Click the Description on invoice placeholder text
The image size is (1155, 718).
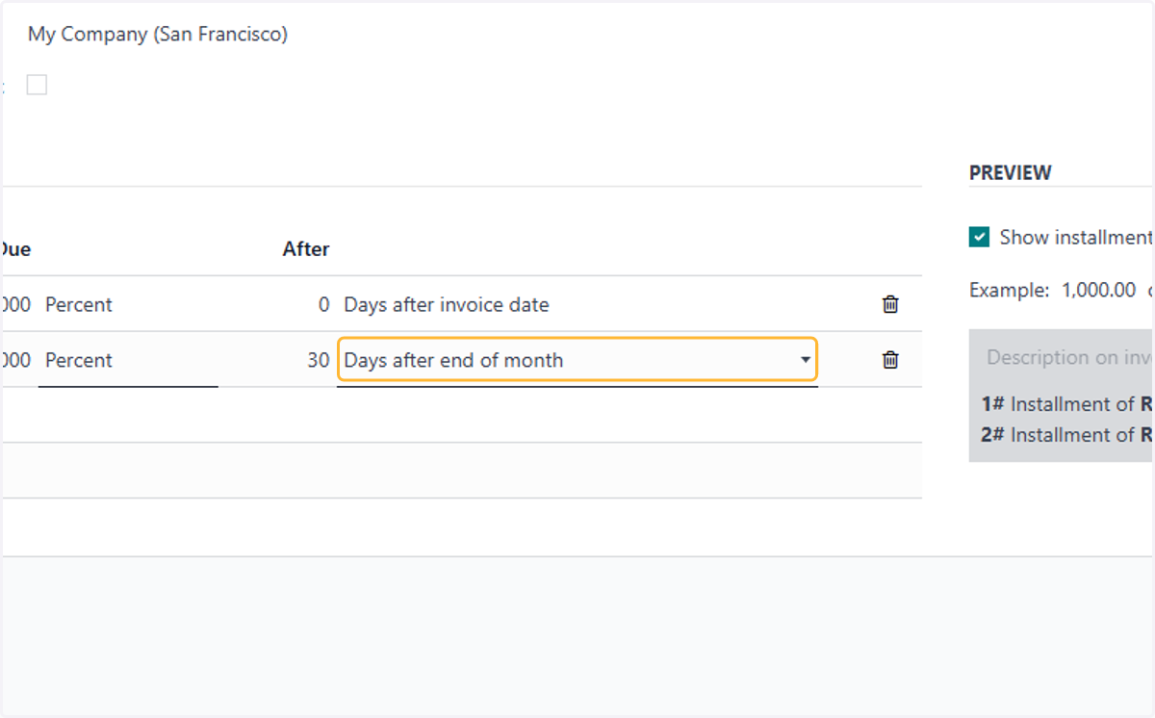pos(1070,357)
